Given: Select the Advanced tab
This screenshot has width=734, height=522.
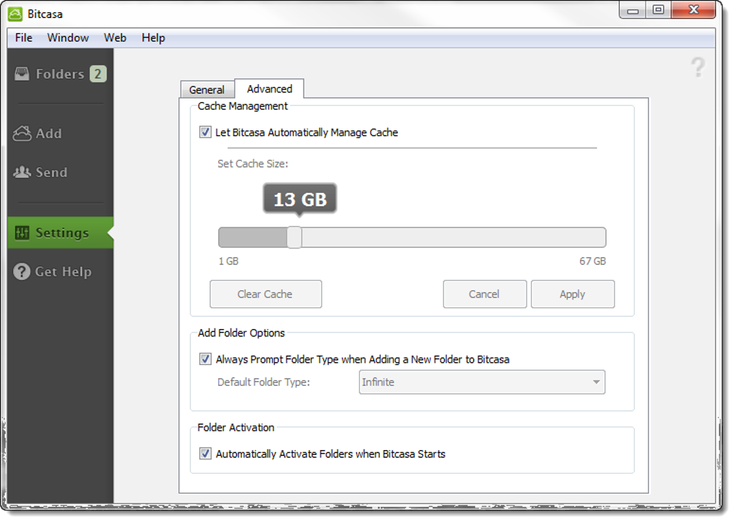Looking at the screenshot, I should click(270, 89).
